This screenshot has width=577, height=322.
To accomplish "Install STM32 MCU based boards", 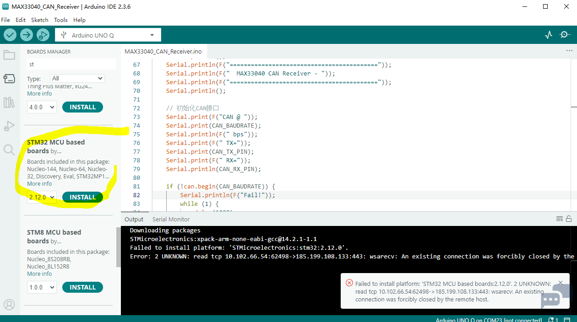I will pyautogui.click(x=82, y=197).
